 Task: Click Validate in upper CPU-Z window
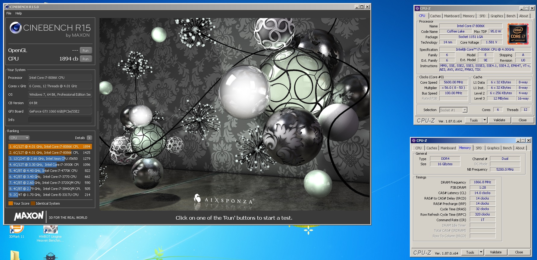499,120
